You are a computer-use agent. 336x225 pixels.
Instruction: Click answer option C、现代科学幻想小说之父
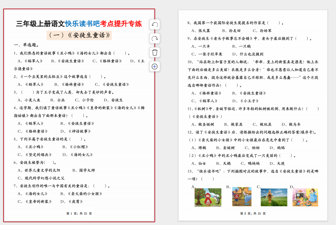[x=41, y=178]
